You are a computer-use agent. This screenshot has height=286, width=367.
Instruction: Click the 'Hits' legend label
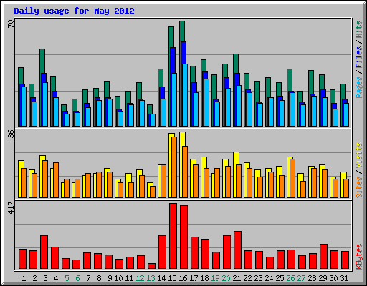(359, 29)
